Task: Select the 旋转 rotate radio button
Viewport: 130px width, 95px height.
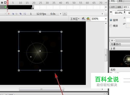Action: tap(111, 20)
